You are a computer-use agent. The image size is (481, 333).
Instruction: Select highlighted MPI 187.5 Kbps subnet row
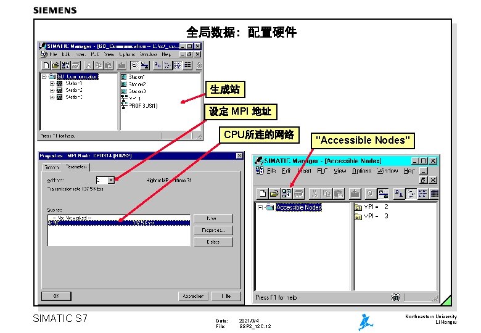(119, 223)
